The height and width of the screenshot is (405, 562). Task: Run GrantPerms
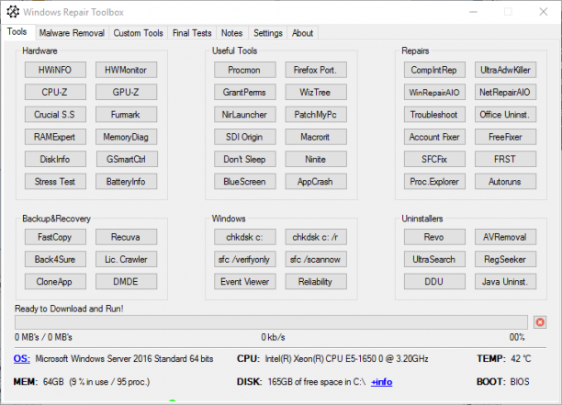click(245, 92)
